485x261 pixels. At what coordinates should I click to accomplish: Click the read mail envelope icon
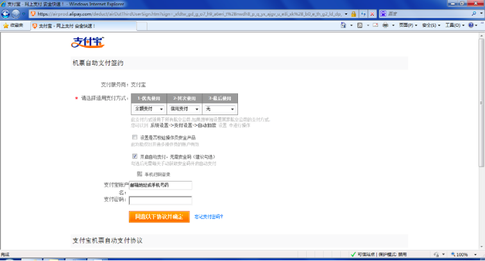tap(375, 26)
